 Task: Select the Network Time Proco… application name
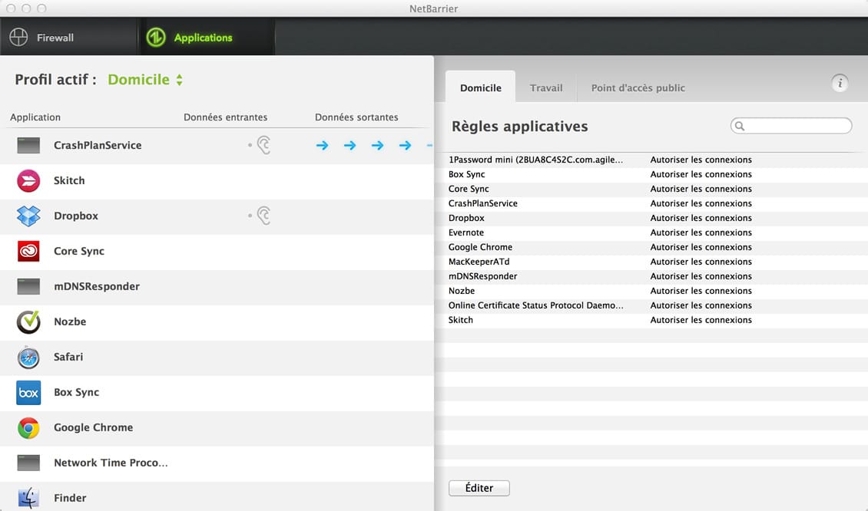pos(111,463)
